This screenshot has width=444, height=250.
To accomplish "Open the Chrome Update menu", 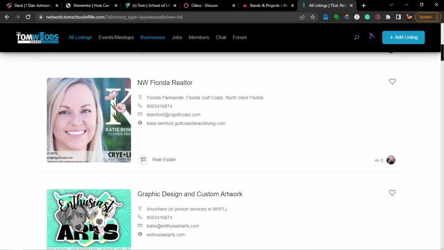I will click(428, 17).
